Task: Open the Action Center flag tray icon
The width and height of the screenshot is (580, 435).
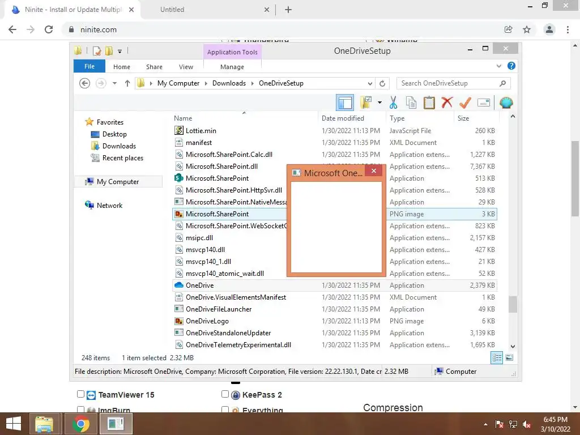Action: (500, 424)
